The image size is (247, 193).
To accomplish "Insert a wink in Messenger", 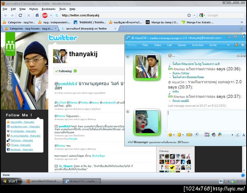I will pyautogui.click(x=179, y=135).
